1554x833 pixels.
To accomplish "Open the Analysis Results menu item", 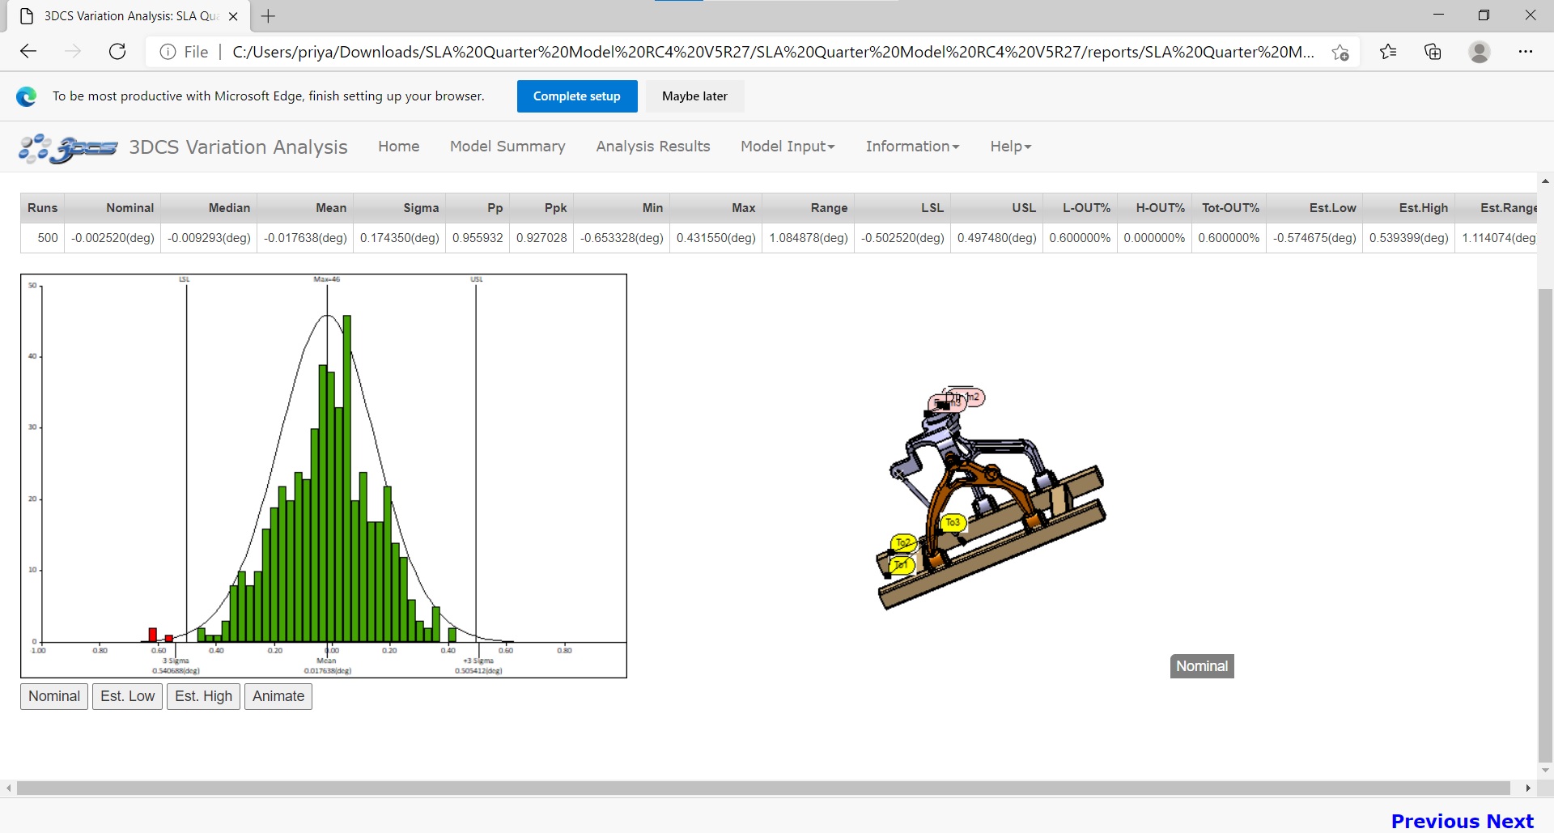I will (x=652, y=147).
